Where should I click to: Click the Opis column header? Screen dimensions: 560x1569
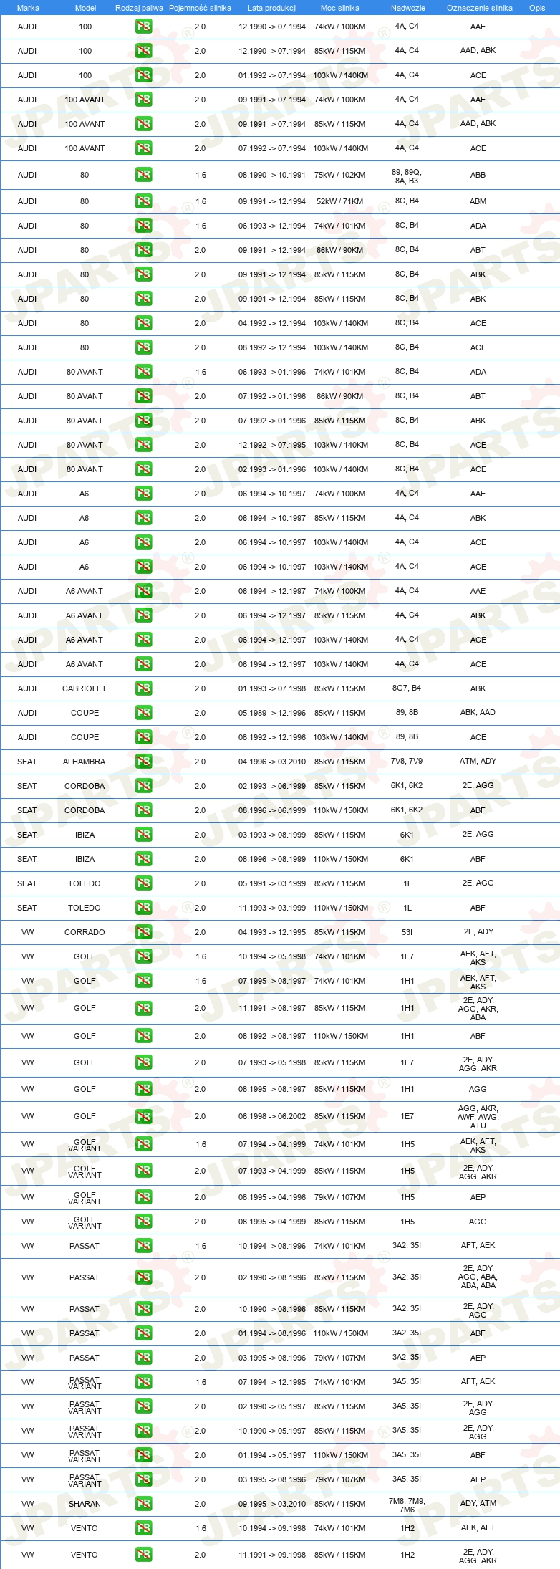click(537, 8)
